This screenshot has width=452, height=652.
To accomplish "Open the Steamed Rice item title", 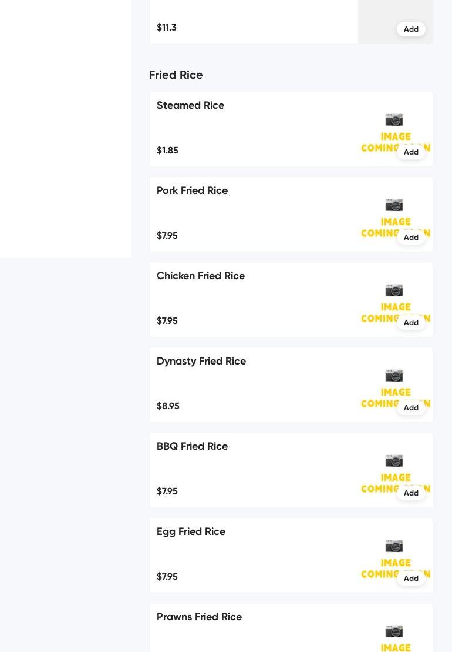I will point(191,105).
